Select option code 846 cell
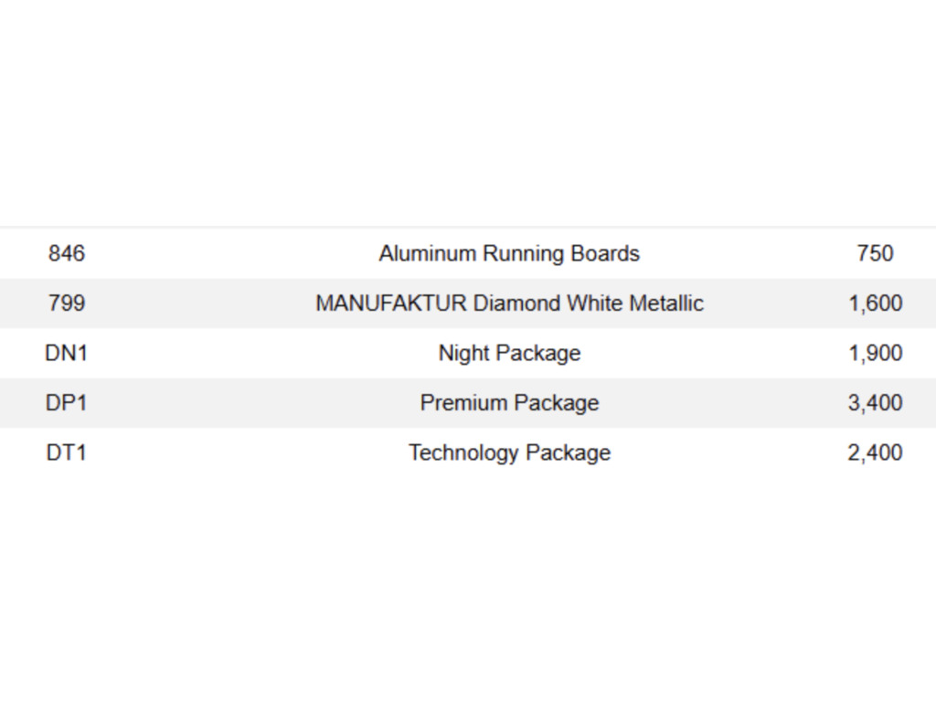 coord(66,254)
